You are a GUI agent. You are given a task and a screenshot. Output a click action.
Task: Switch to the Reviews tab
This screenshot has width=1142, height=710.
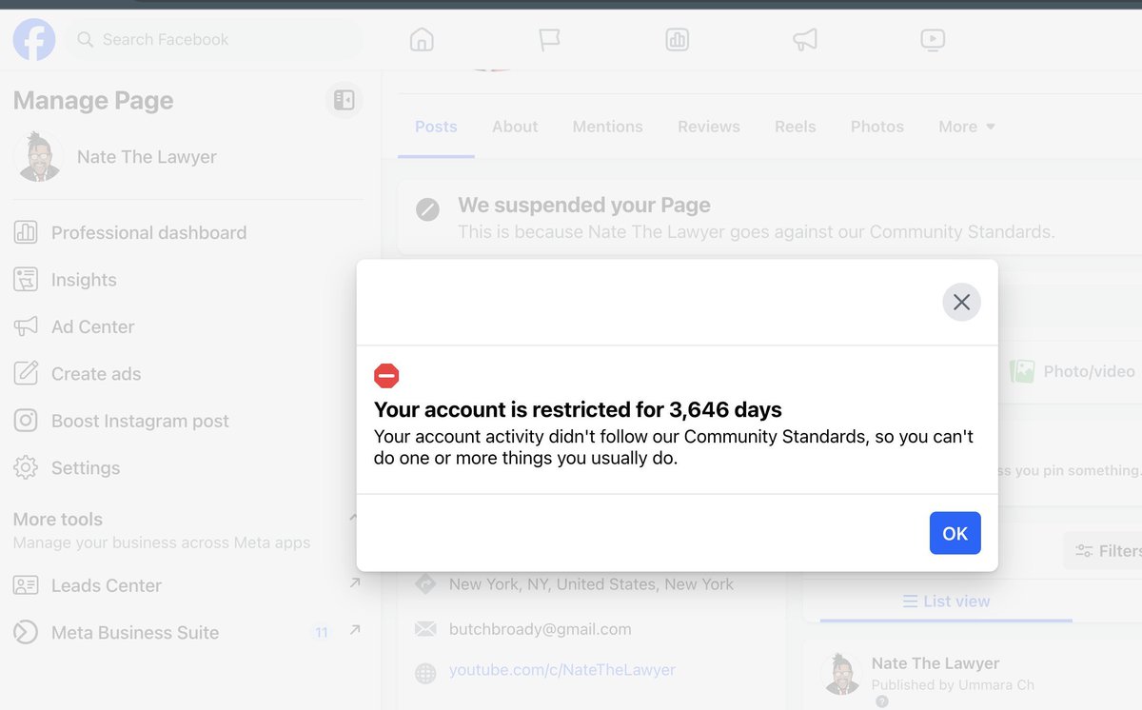[x=709, y=127]
